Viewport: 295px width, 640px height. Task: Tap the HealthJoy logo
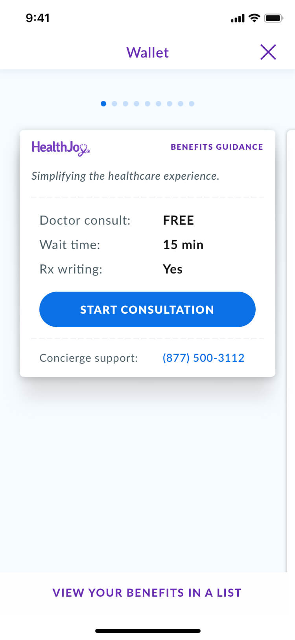click(x=61, y=148)
